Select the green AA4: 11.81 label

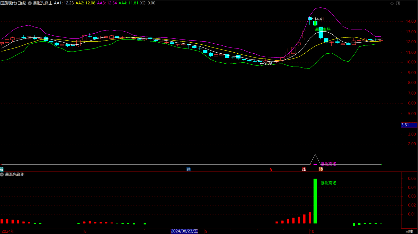click(x=128, y=3)
